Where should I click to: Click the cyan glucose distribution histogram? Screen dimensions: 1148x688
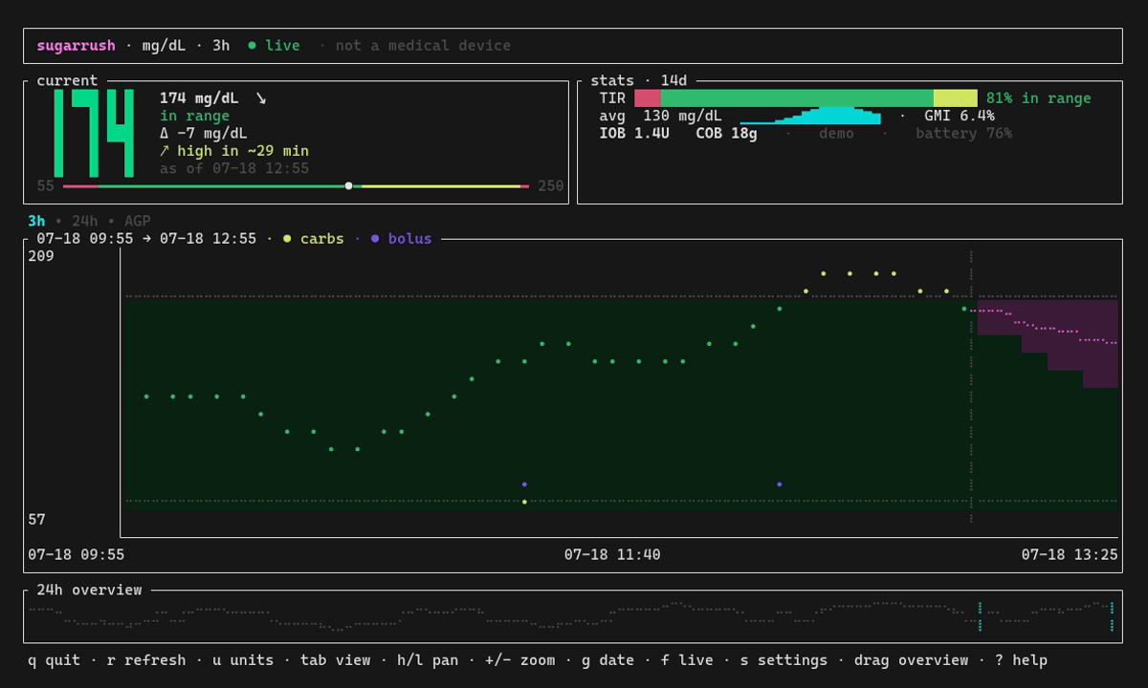pos(810,117)
